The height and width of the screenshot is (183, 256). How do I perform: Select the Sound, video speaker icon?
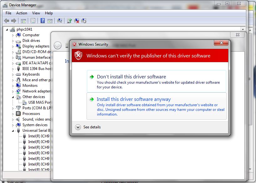(x=18, y=119)
